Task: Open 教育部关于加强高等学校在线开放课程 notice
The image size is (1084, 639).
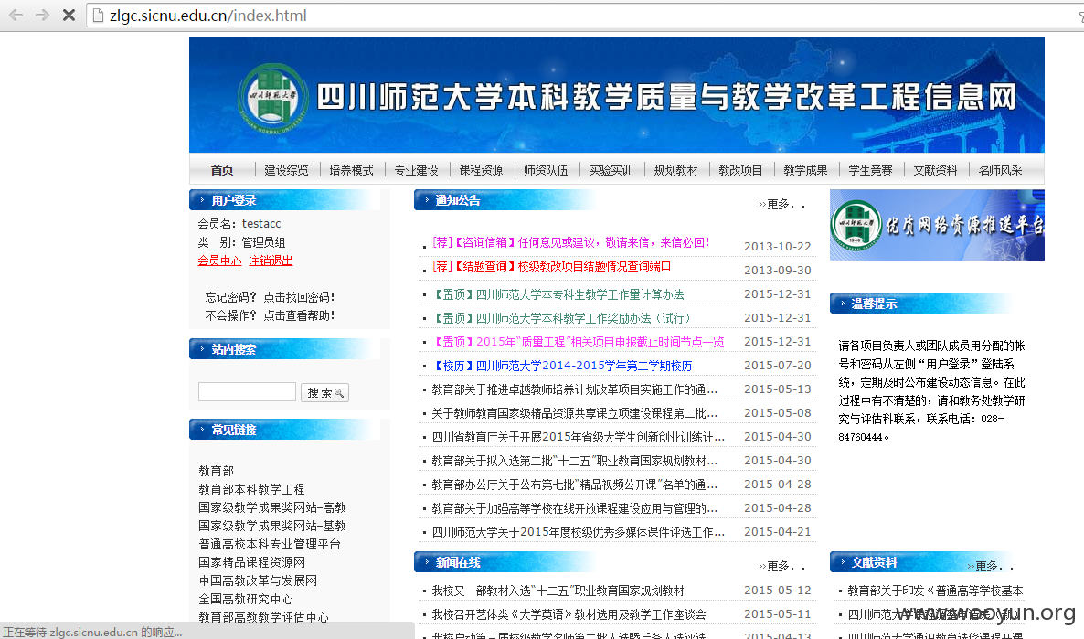Action: pyautogui.click(x=575, y=508)
